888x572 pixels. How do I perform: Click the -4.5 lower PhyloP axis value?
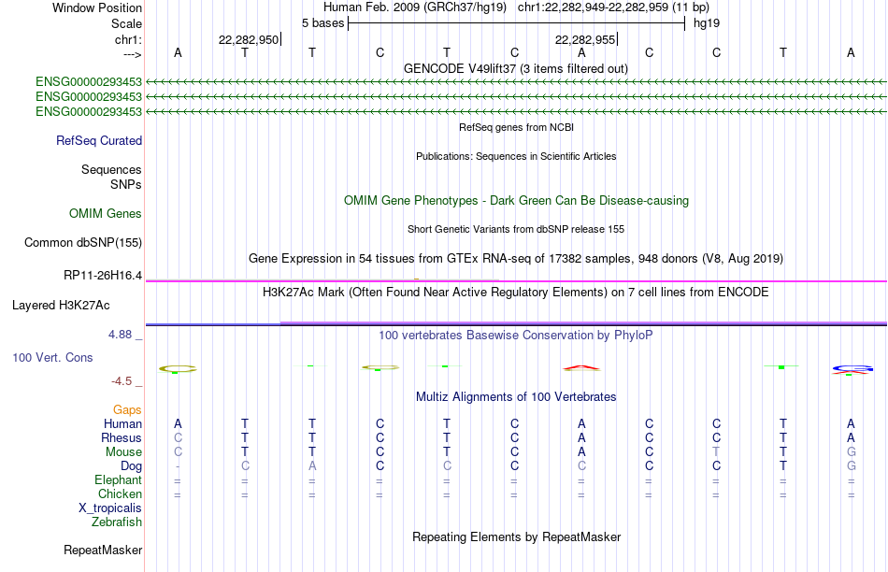pyautogui.click(x=122, y=381)
